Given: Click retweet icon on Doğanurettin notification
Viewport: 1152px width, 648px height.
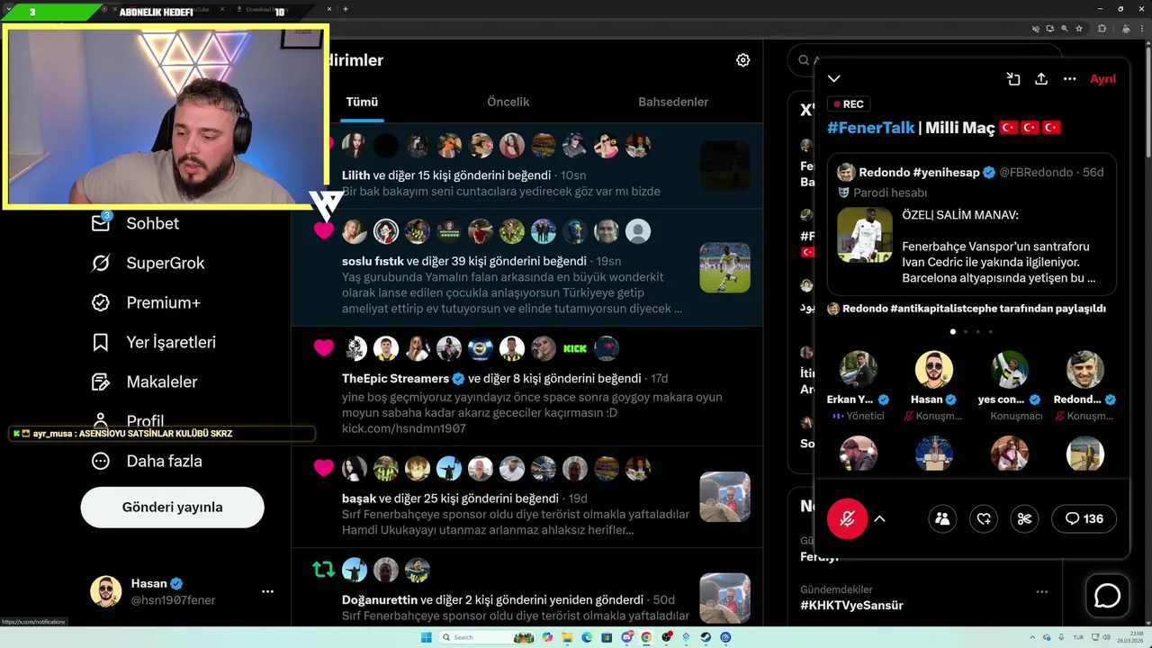Looking at the screenshot, I should (x=324, y=570).
